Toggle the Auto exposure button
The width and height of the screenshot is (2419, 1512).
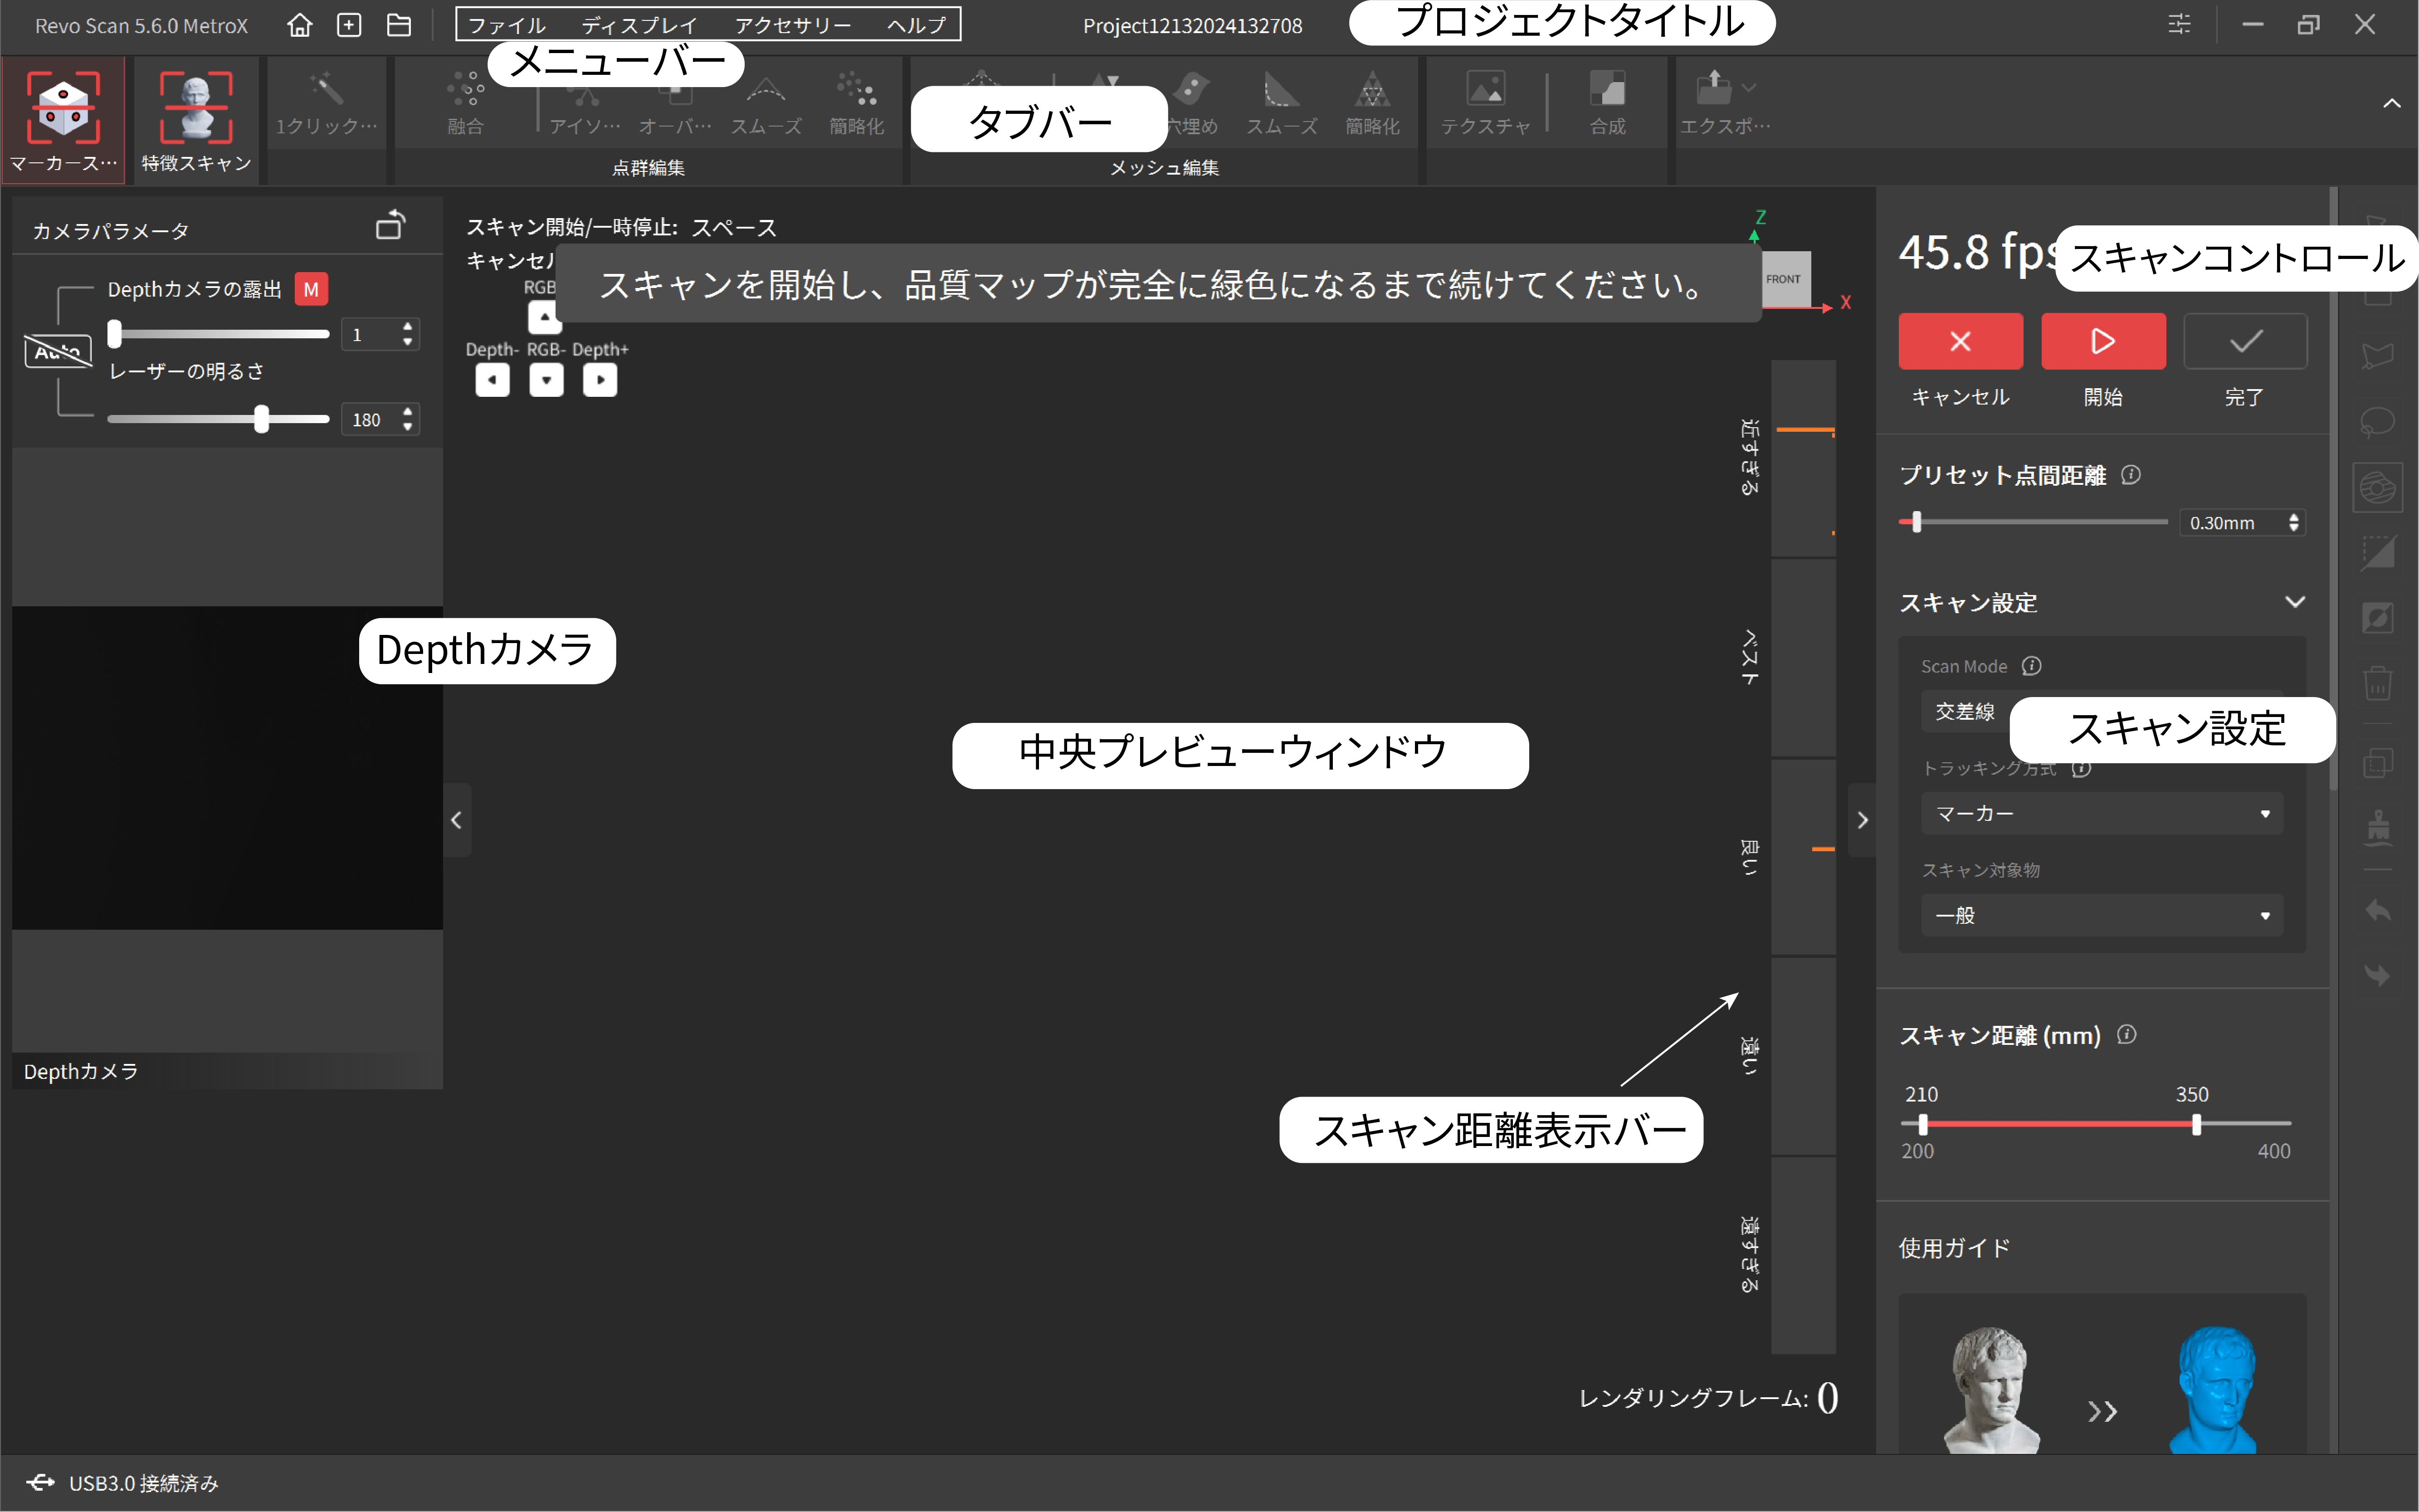58,351
